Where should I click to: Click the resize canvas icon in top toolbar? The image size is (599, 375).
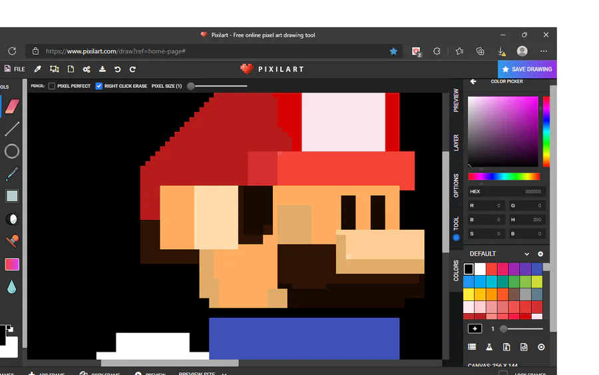point(55,69)
